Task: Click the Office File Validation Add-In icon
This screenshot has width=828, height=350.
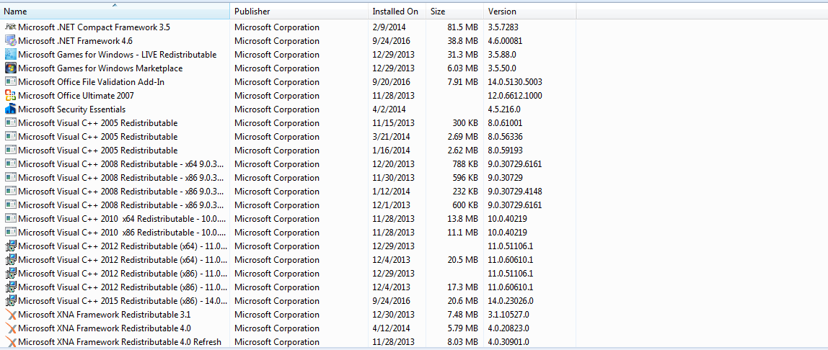Action: pos(10,81)
